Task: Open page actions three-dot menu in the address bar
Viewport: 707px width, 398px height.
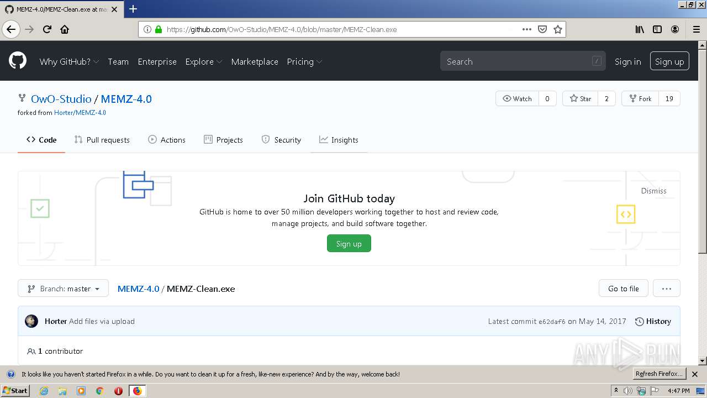Action: tap(527, 29)
